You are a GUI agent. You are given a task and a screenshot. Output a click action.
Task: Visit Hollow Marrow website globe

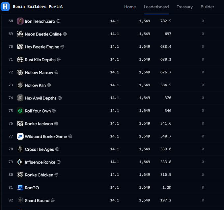56,72
